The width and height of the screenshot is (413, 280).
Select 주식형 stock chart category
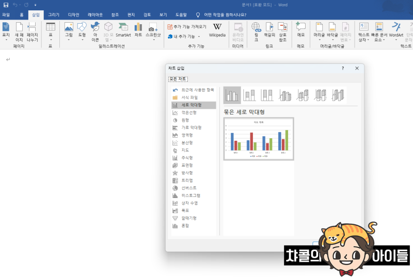[194, 158]
